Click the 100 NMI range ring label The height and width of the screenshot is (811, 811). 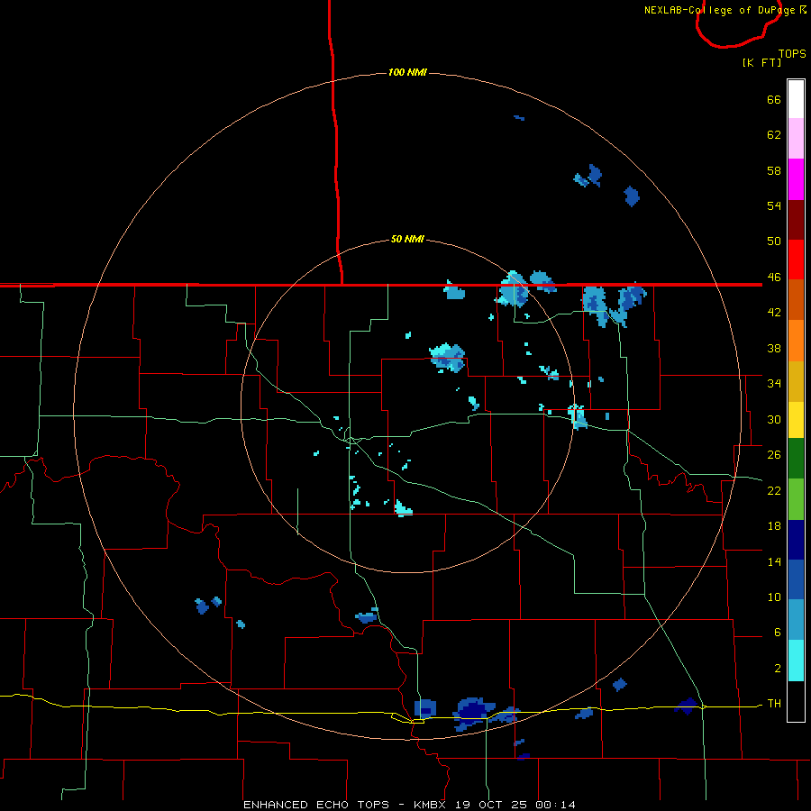coord(407,72)
